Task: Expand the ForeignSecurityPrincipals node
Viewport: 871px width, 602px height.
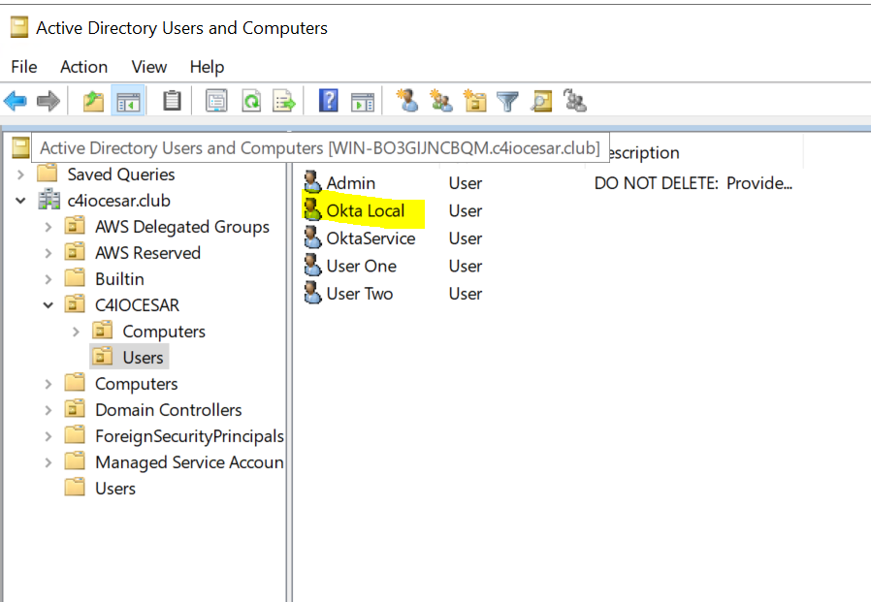Action: click(48, 436)
